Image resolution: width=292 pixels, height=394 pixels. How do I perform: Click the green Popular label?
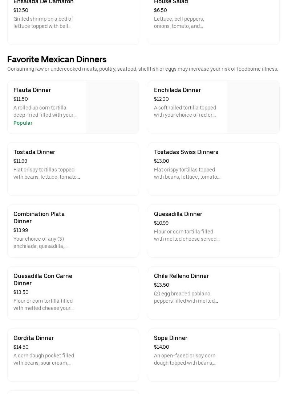(23, 123)
